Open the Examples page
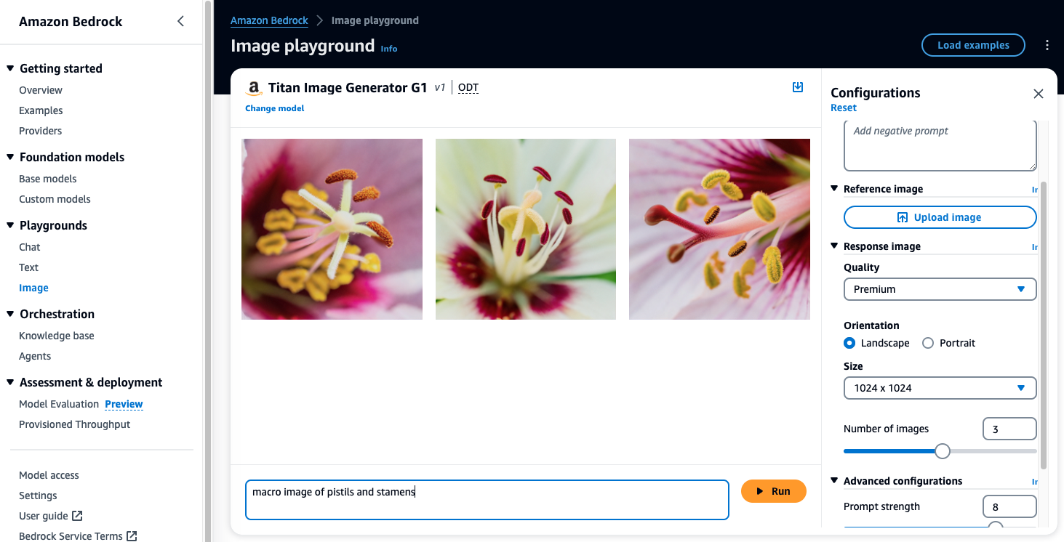 click(x=41, y=110)
